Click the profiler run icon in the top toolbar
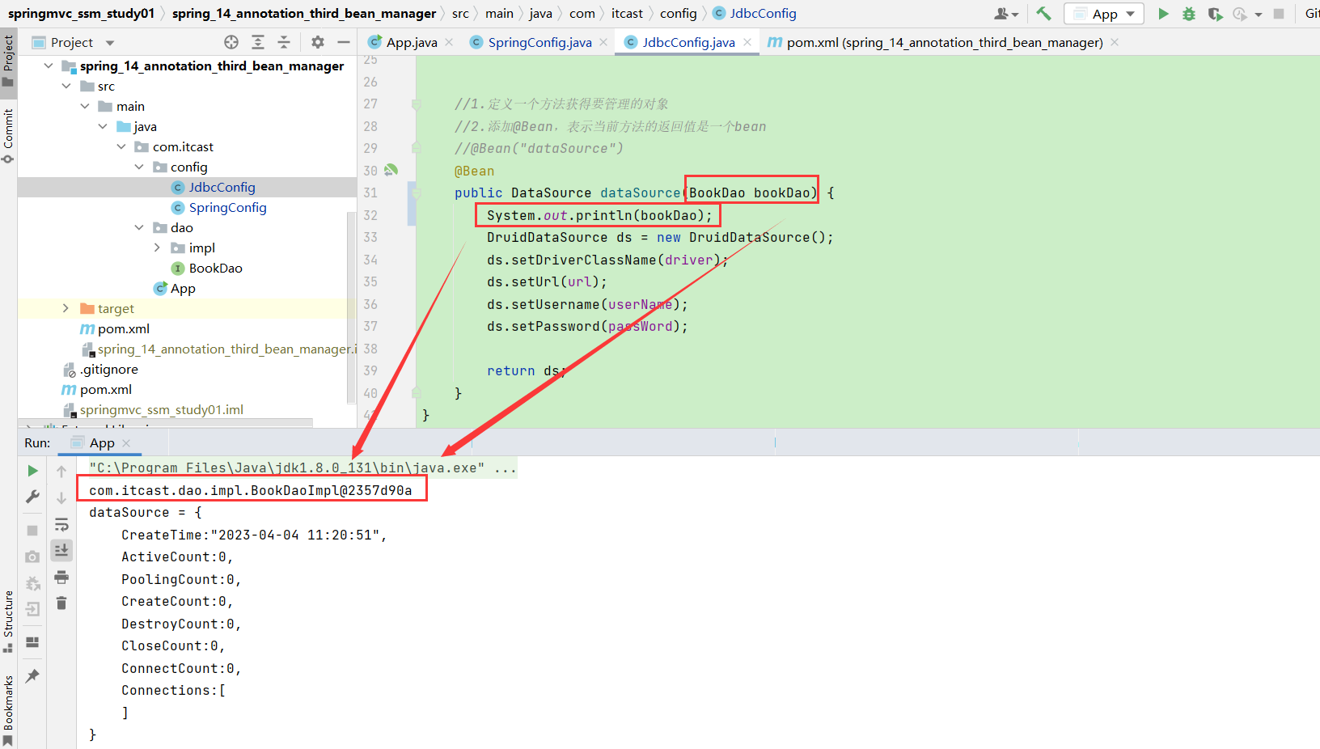 click(x=1240, y=14)
